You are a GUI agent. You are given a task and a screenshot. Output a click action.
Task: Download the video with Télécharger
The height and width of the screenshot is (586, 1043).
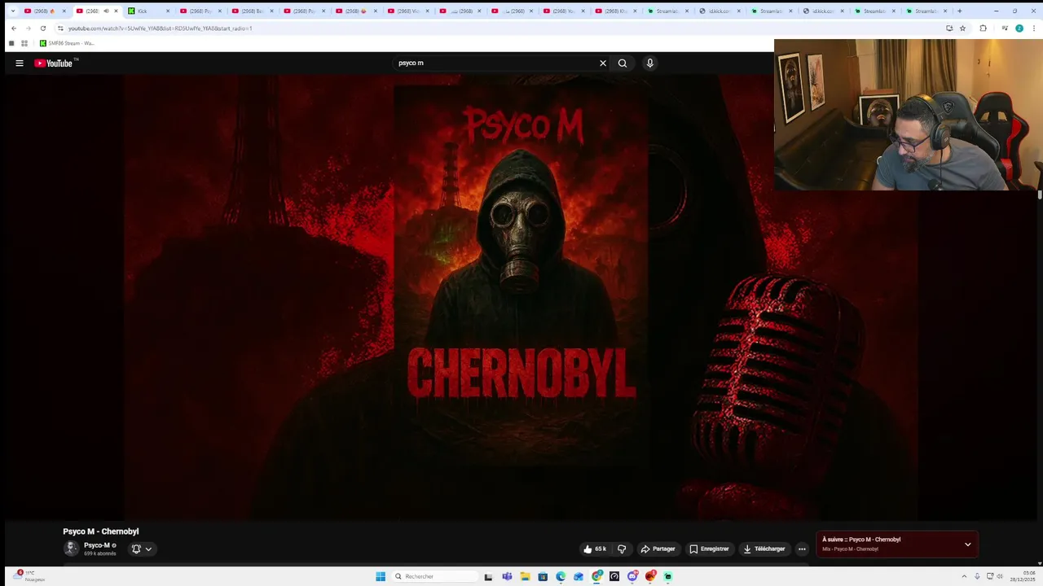pos(764,549)
